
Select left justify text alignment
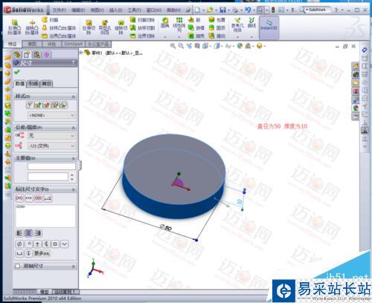click(x=19, y=233)
